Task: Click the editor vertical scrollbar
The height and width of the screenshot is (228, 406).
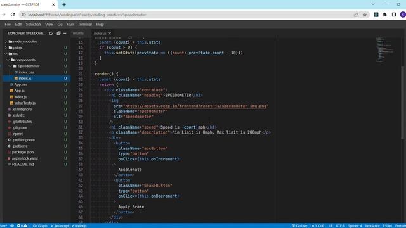Action: coord(402,103)
